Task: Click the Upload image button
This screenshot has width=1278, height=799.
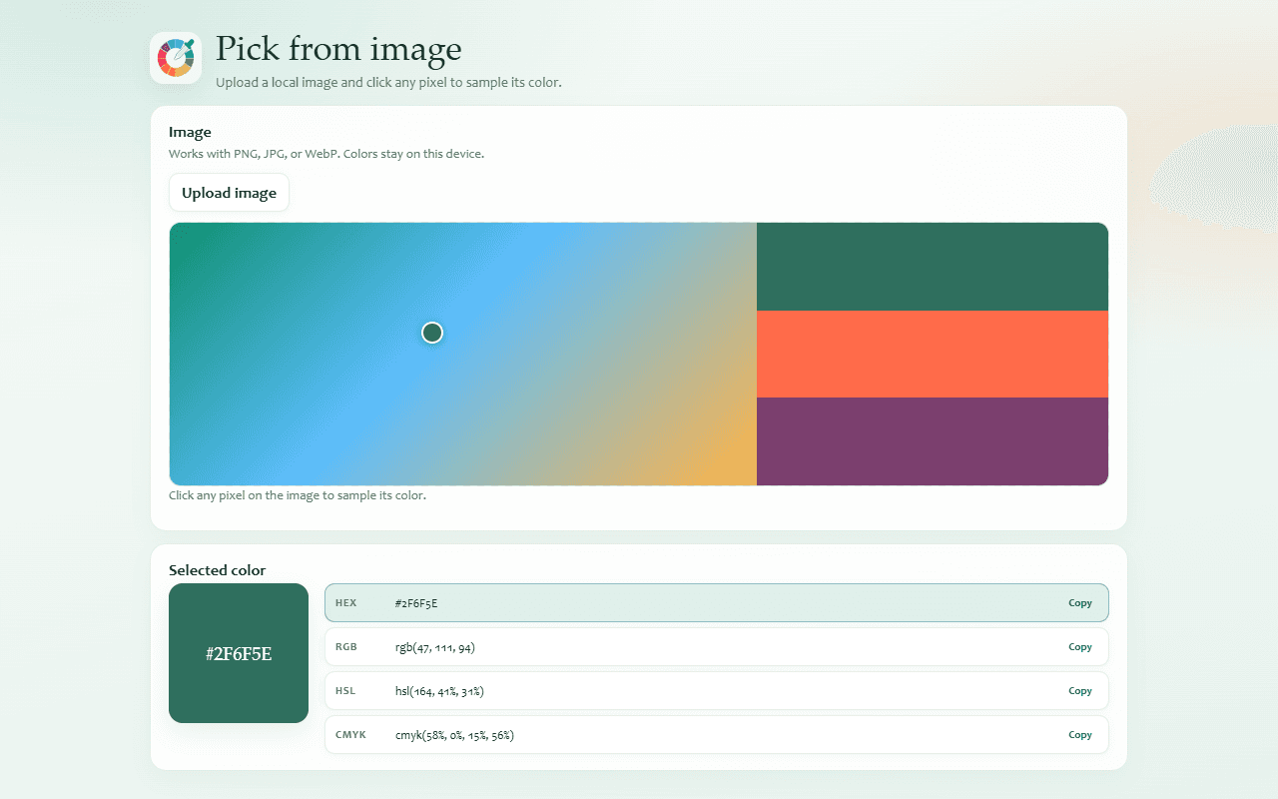Action: 229,193
